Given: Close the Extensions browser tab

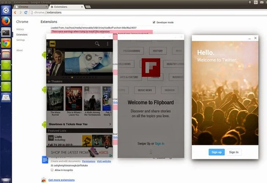Looking at the screenshot, I should tap(82, 7).
